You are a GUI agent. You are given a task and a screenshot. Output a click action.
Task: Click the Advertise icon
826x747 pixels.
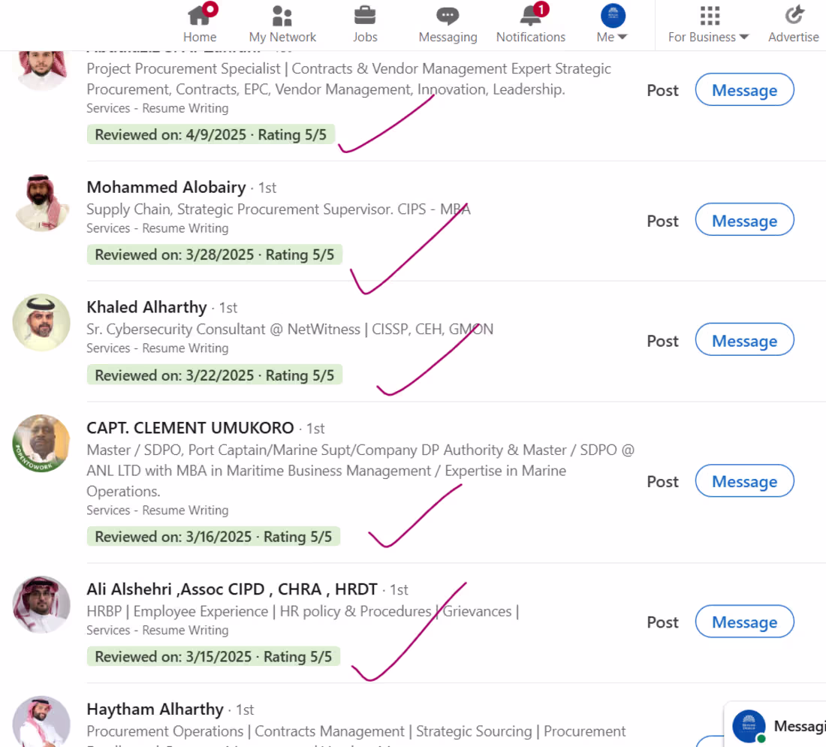point(794,15)
